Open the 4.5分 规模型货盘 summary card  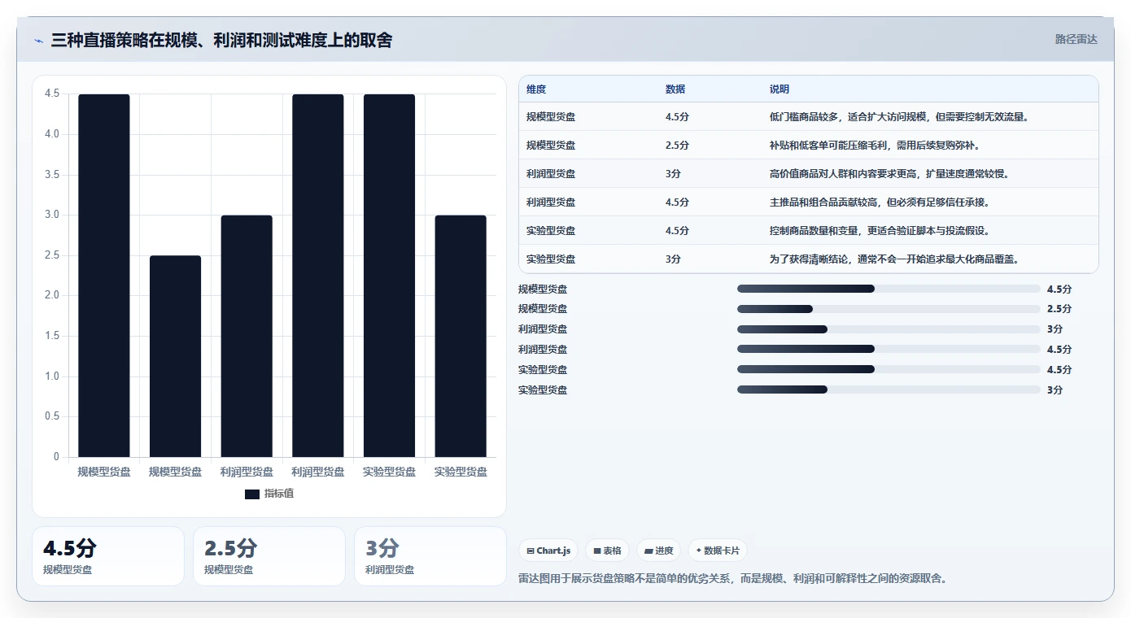[x=108, y=556]
